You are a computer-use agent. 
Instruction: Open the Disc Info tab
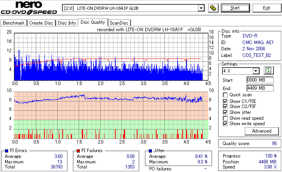point(67,23)
